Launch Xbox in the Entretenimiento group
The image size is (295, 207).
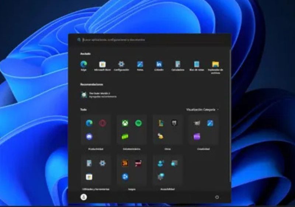[125, 123]
